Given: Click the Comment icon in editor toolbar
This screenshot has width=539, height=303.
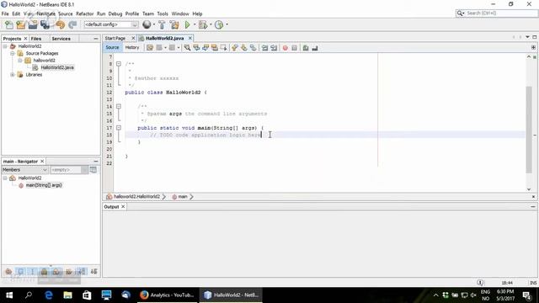Looking at the screenshot, I should click(306, 48).
